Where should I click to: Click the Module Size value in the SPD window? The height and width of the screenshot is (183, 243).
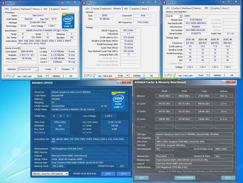click(196, 20)
